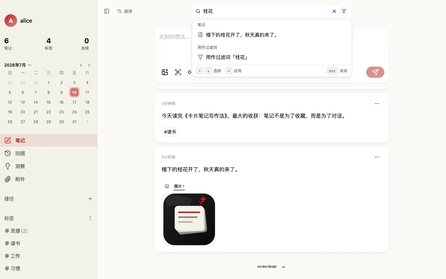Toggle the sidebar panel icon
This screenshot has height=279, width=446.
tap(107, 11)
